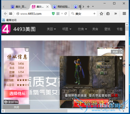Open the folder icon beside the back button

[x=11, y=13]
